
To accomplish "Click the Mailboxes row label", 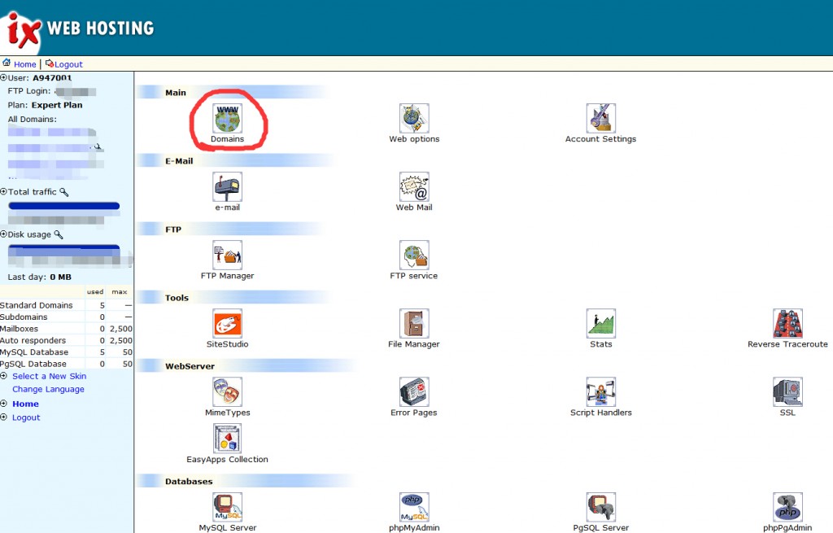I will click(x=20, y=329).
